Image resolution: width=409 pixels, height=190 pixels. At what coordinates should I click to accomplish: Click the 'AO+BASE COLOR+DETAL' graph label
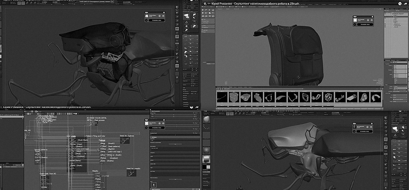[x=97, y=118]
